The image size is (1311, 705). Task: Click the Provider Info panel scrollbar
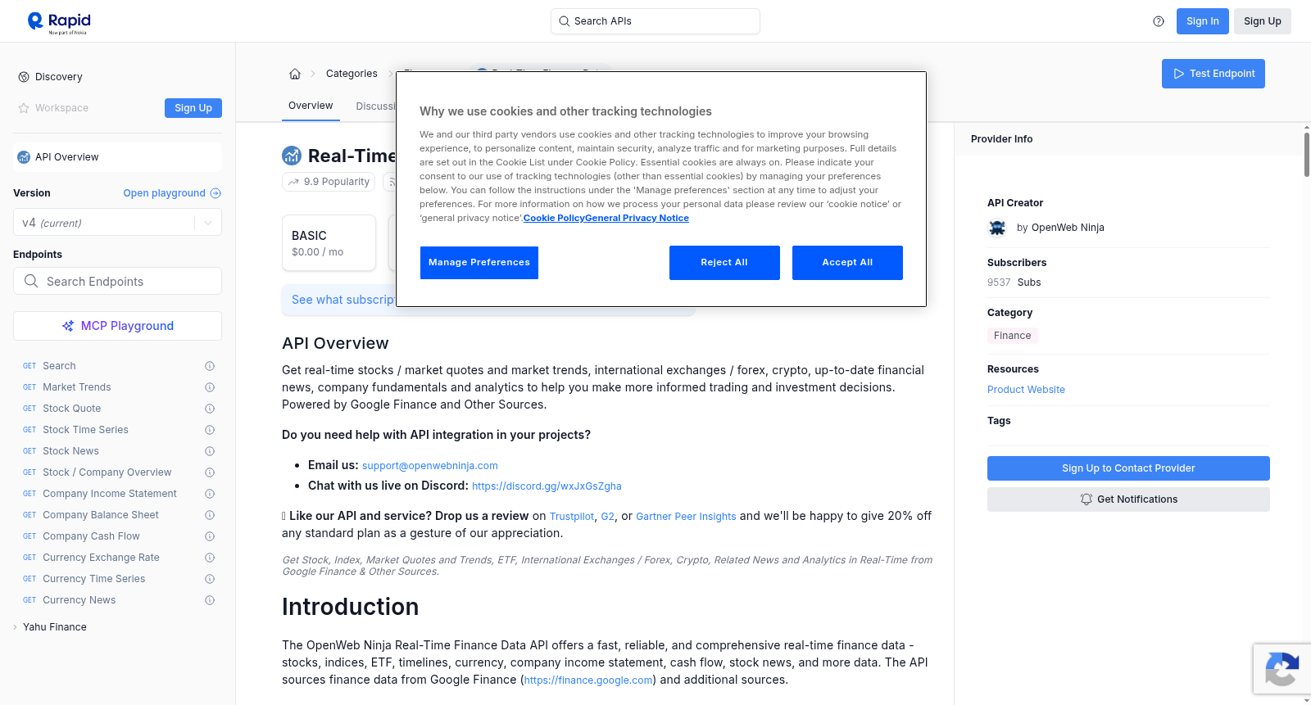click(x=1306, y=154)
